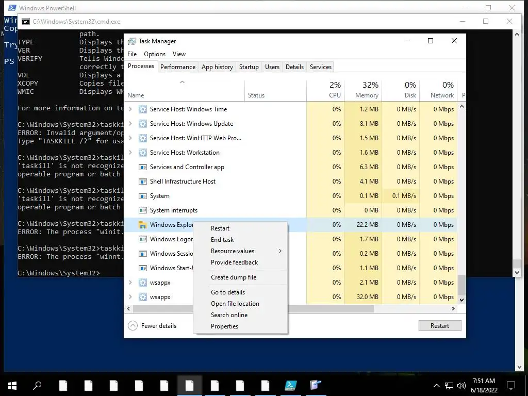Viewport: 528px width, 396px height.
Task: Open the Resource values submenu
Action: pyautogui.click(x=240, y=251)
